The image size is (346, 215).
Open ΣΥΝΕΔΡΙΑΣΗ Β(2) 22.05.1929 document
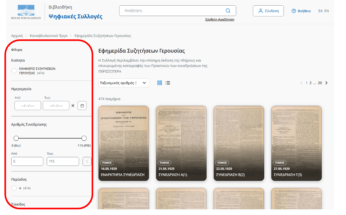point(239,143)
